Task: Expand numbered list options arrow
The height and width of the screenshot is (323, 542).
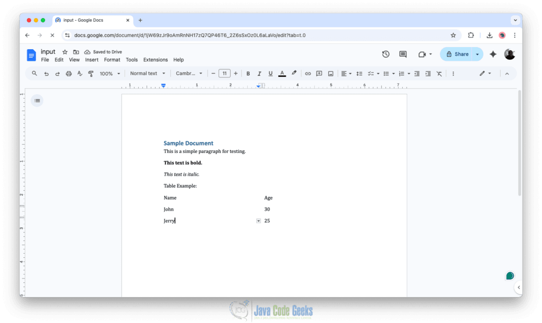Action: (x=409, y=74)
